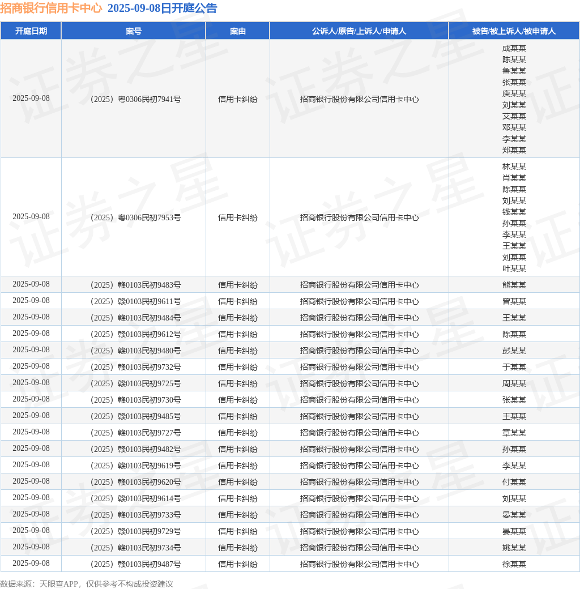The height and width of the screenshot is (589, 580).
Task: Select case number (2025)赣0103民初9483号
Action: (135, 285)
